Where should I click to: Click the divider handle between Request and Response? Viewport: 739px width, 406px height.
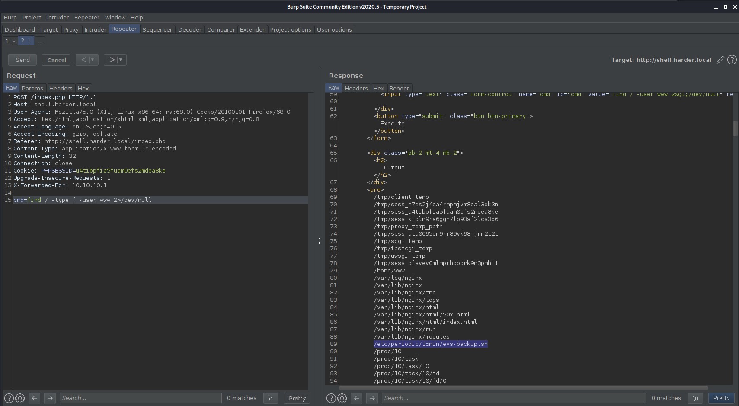320,241
